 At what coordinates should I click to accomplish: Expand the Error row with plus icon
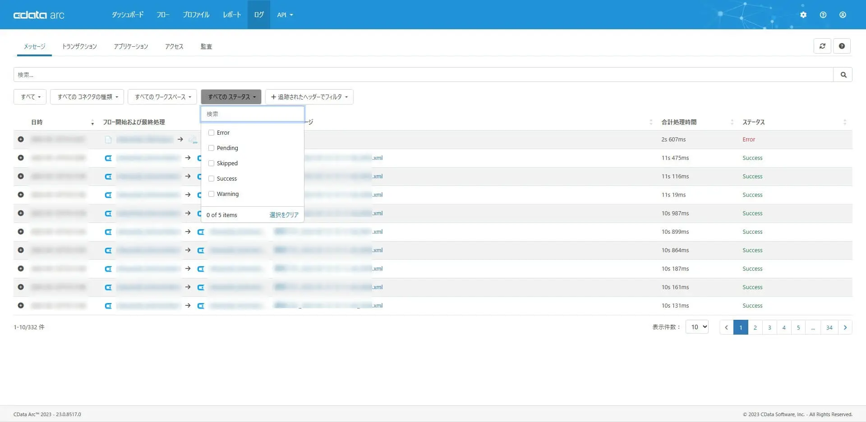pos(21,140)
